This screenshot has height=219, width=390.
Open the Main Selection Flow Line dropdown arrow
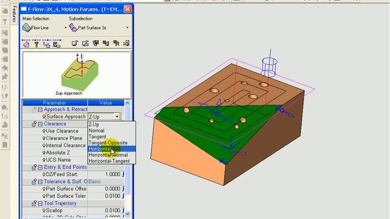point(66,27)
